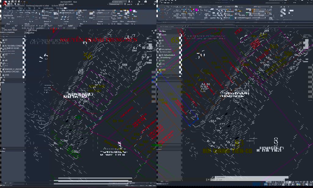The image size is (313, 188).
Task: Open the Layer Properties manager
Action: point(56,13)
